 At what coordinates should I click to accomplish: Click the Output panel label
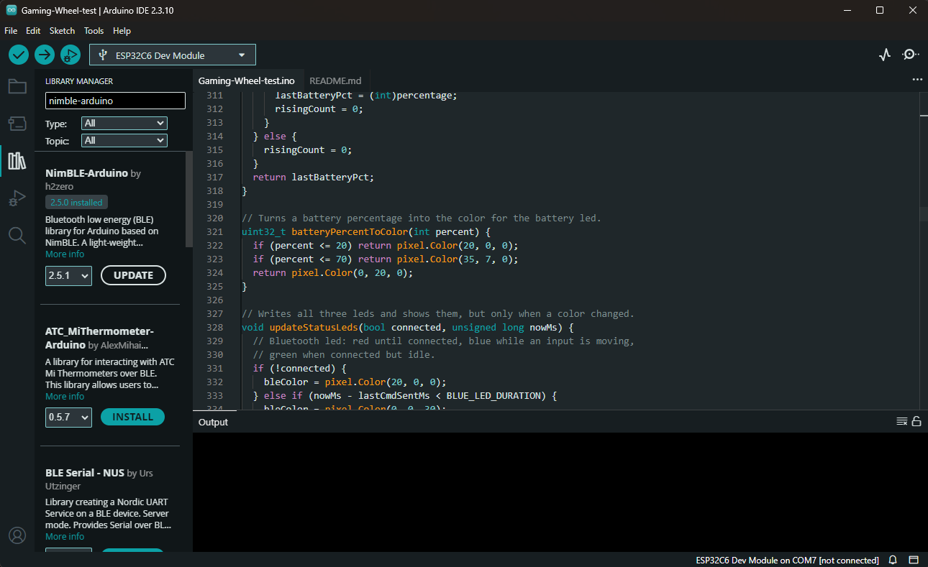pos(213,422)
